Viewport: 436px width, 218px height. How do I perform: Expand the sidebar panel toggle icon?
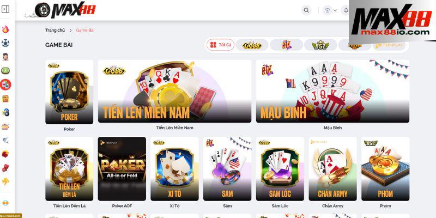click(x=5, y=9)
